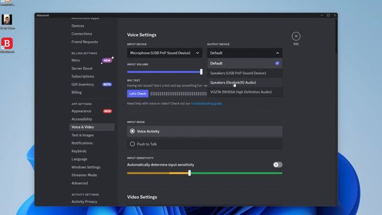382x215 pixels.
Task: Open Keybinds settings page
Action: [79, 151]
